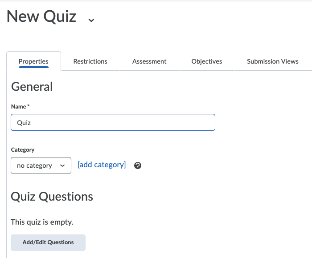Screen dimensions: 312x258
Task: Click the New Quiz page title
Action: pyautogui.click(x=41, y=17)
